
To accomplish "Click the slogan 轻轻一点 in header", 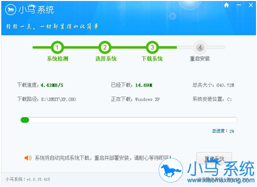I will coord(52,26).
